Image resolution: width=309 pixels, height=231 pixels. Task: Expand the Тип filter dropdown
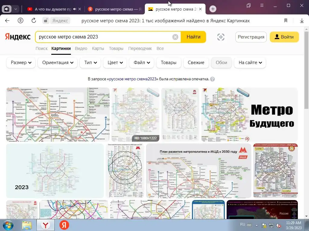coord(91,63)
